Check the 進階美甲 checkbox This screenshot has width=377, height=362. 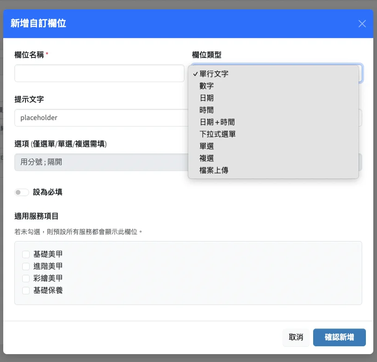point(26,267)
